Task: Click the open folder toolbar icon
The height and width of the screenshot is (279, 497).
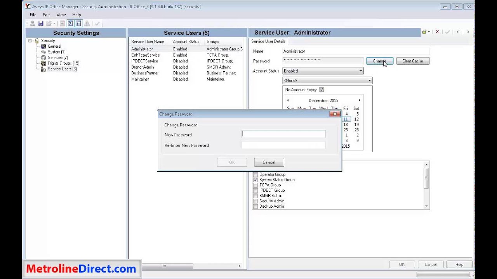Action: (49, 24)
